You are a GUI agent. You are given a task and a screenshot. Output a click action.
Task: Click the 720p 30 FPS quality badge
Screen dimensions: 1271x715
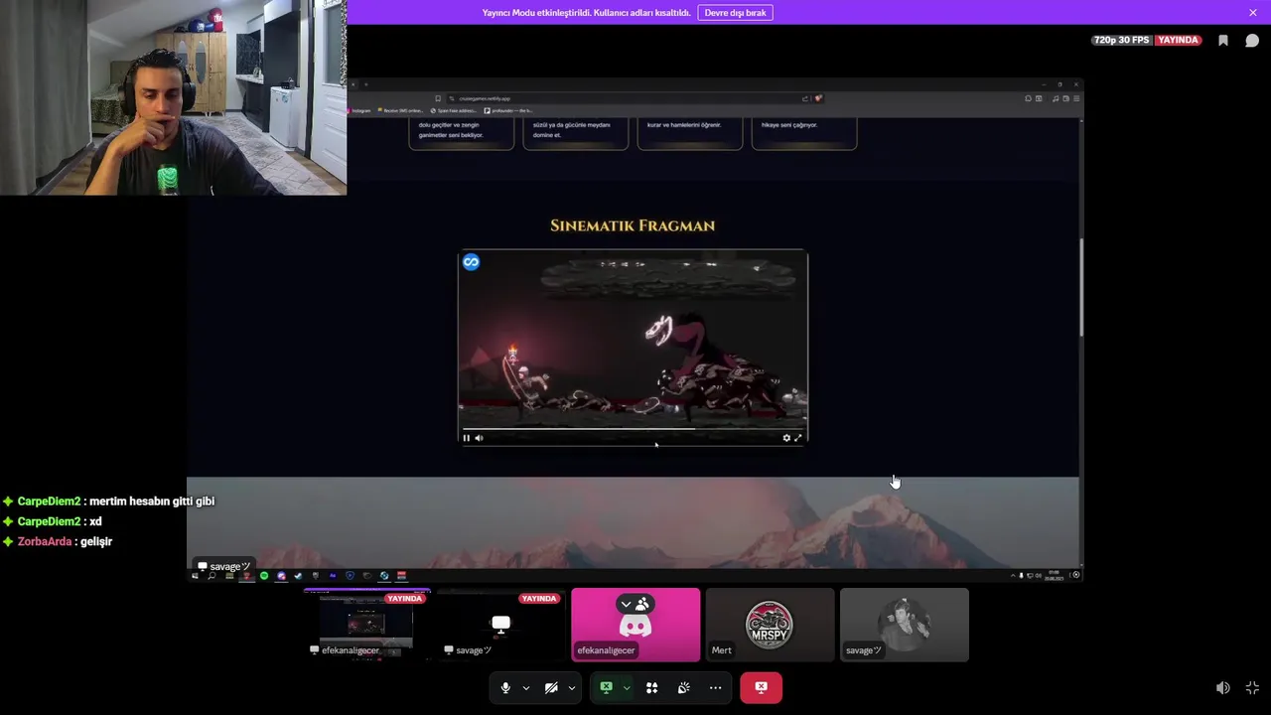pyautogui.click(x=1120, y=41)
